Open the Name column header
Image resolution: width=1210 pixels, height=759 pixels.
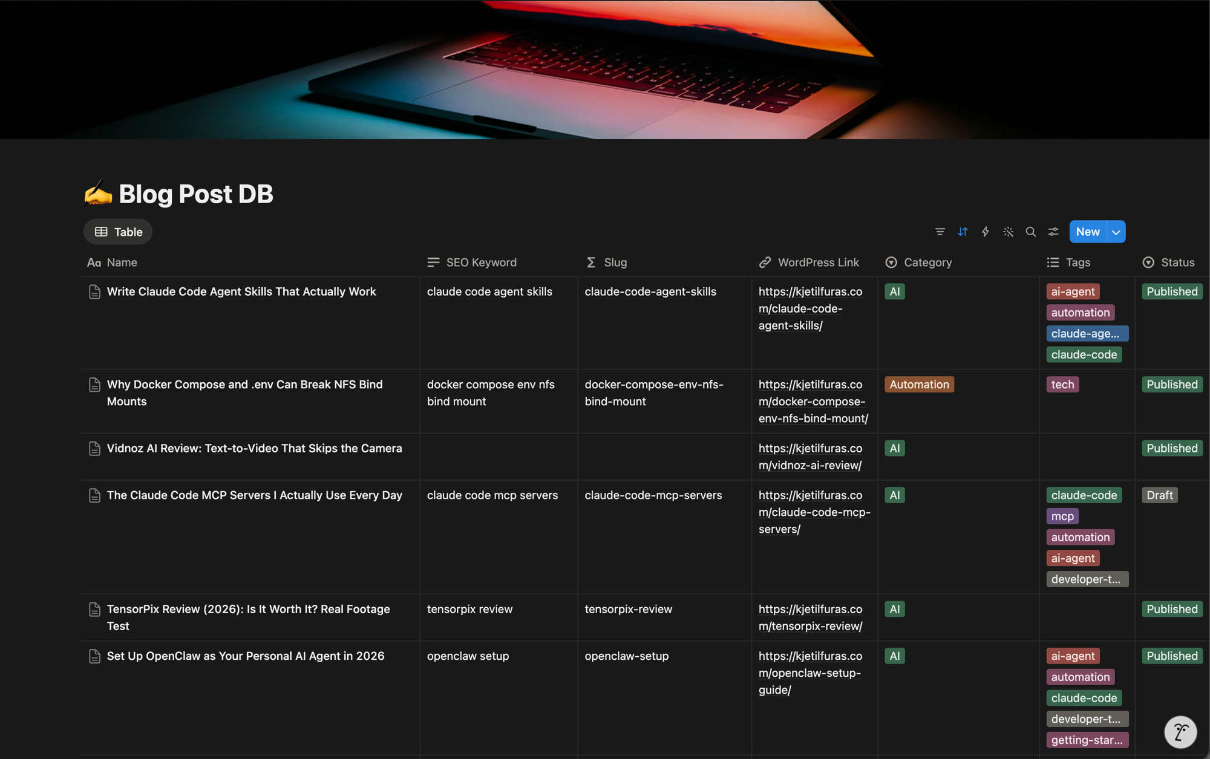click(113, 262)
